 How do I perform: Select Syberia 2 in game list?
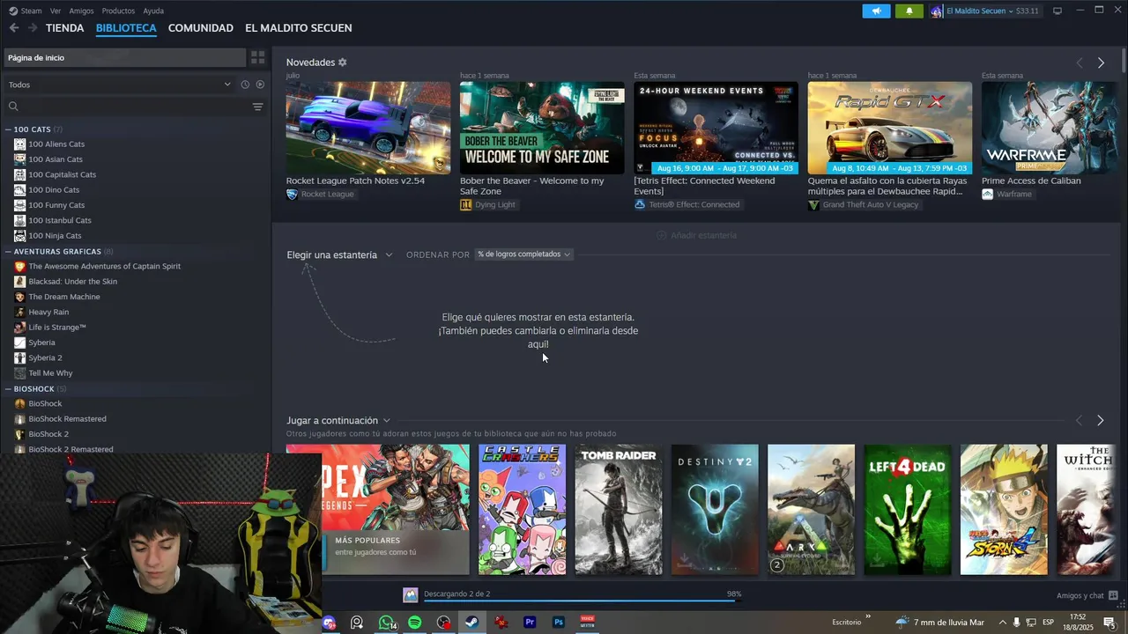(45, 358)
